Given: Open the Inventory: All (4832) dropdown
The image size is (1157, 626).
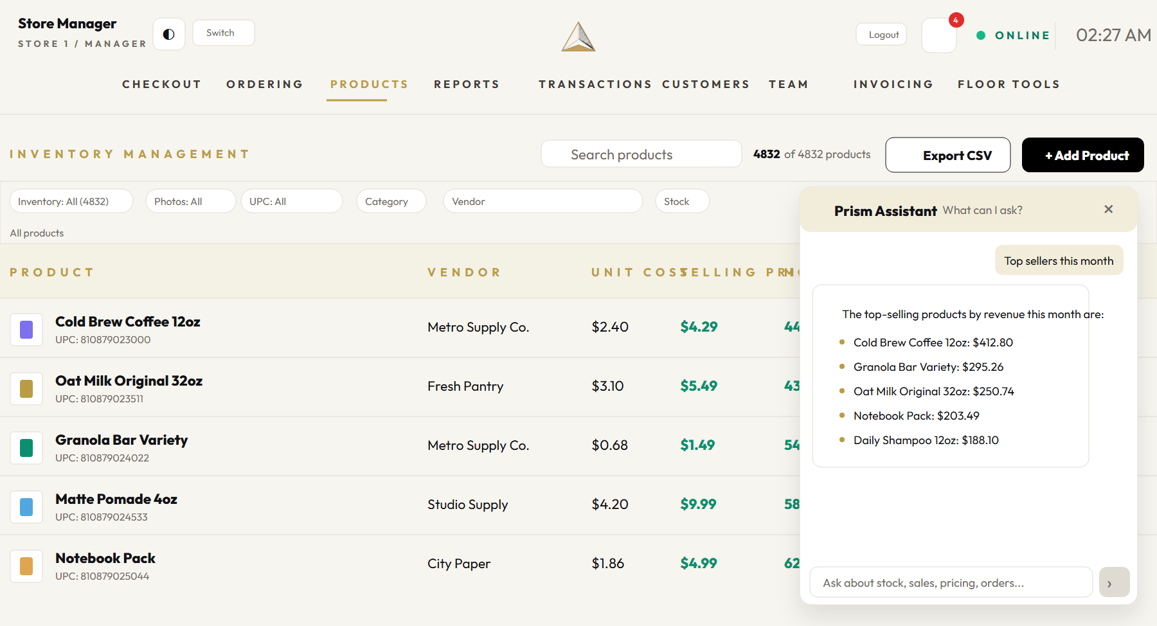Looking at the screenshot, I should pos(71,201).
